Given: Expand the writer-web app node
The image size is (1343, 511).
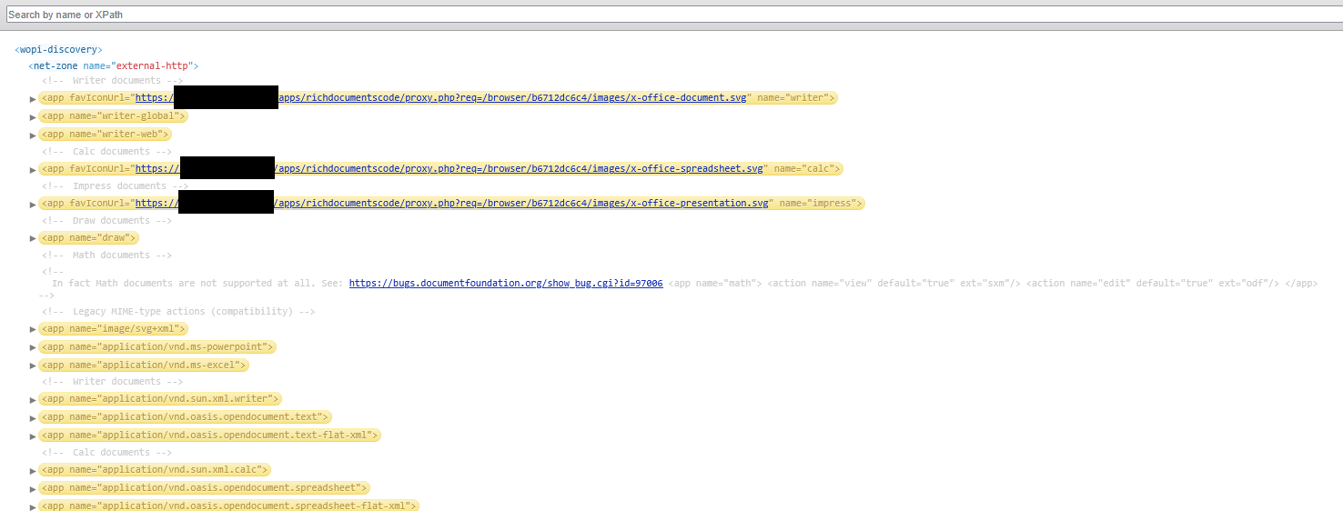Looking at the screenshot, I should (x=34, y=135).
